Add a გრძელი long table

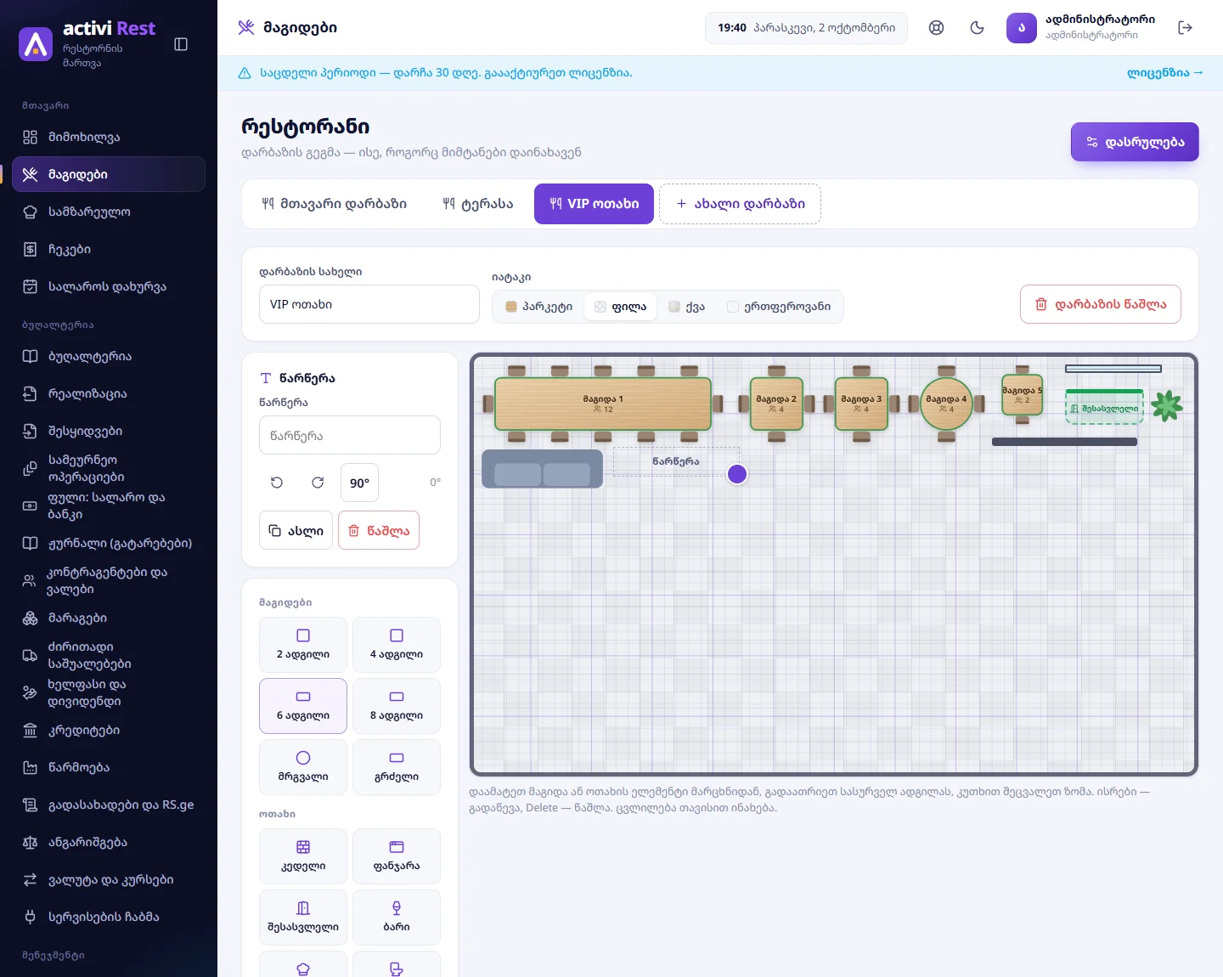[x=397, y=767]
